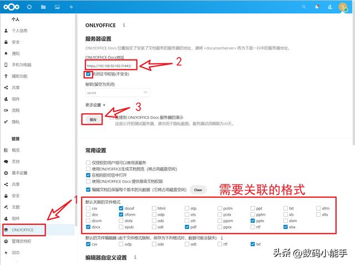Viewport: 355px width, 265px height.
Task: Expand the 更多设置 dropdown
Action: (95, 105)
